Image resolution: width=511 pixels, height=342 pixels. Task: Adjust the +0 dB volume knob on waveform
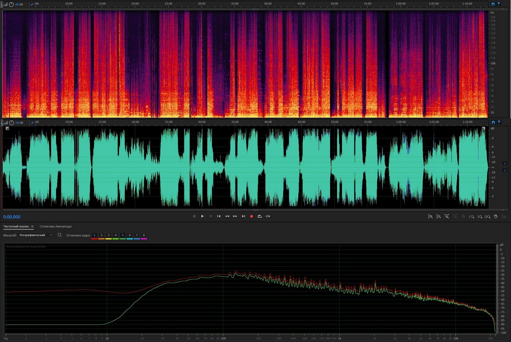pos(11,123)
